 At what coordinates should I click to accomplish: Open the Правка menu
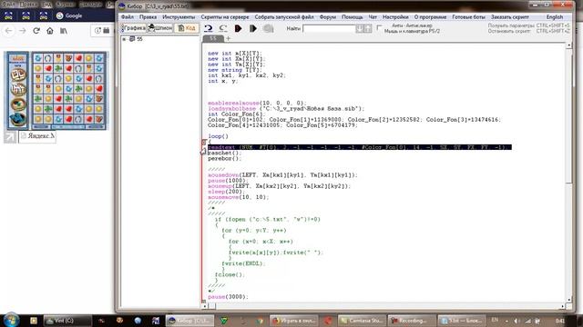148,17
